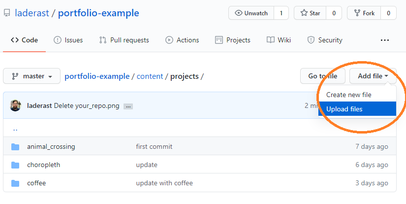This screenshot has height=204, width=406.
Task: Navigate to content breadcrumb link
Action: click(x=150, y=76)
